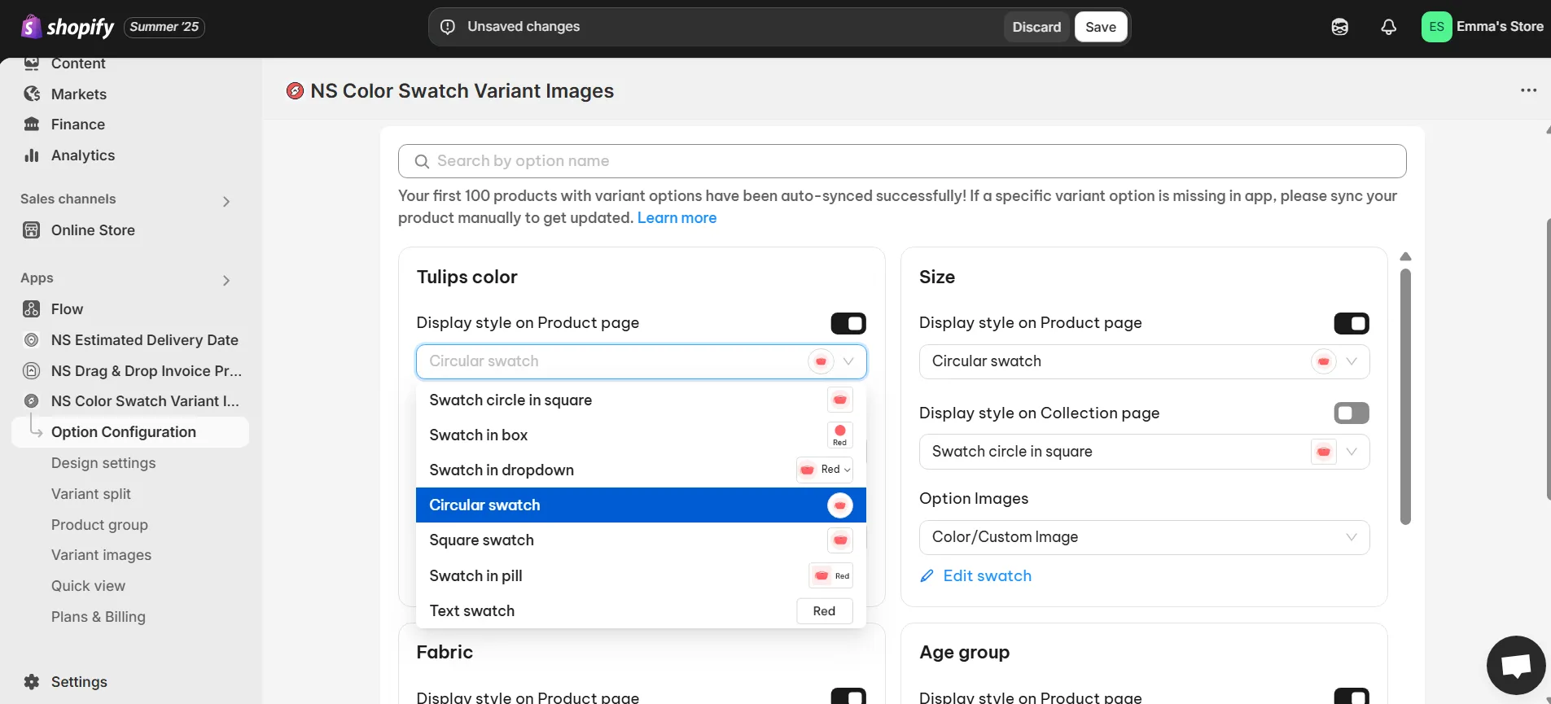The height and width of the screenshot is (704, 1551).
Task: Select the Circular swatch option
Action: pos(641,505)
